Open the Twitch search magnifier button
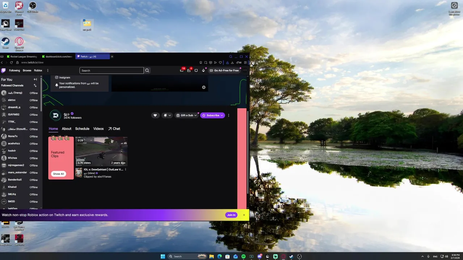 [x=147, y=70]
